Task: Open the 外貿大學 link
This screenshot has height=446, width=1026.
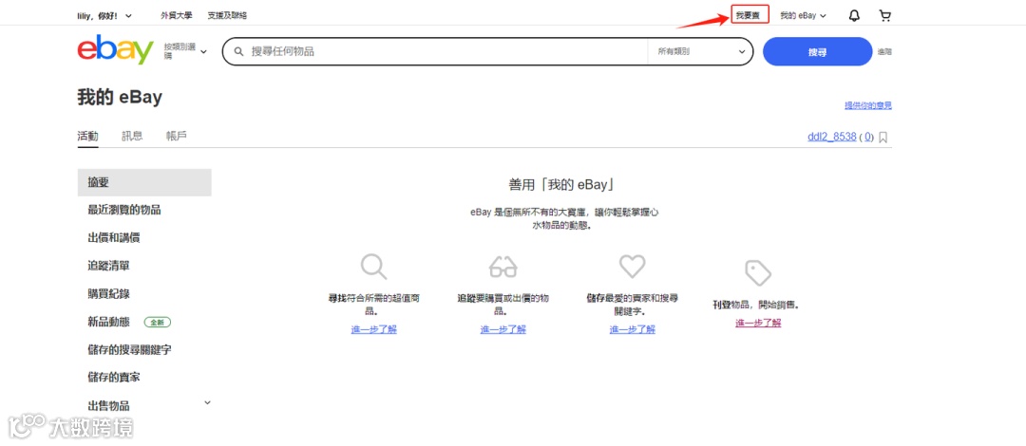Action: [177, 16]
